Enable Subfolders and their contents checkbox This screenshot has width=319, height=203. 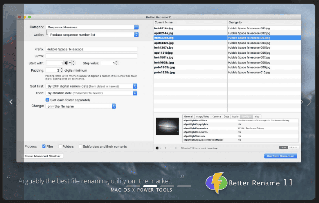click(x=80, y=146)
